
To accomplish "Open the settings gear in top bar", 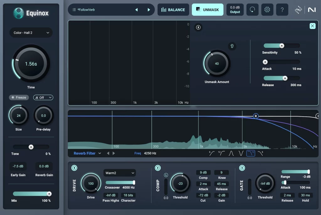I will click(x=267, y=10).
